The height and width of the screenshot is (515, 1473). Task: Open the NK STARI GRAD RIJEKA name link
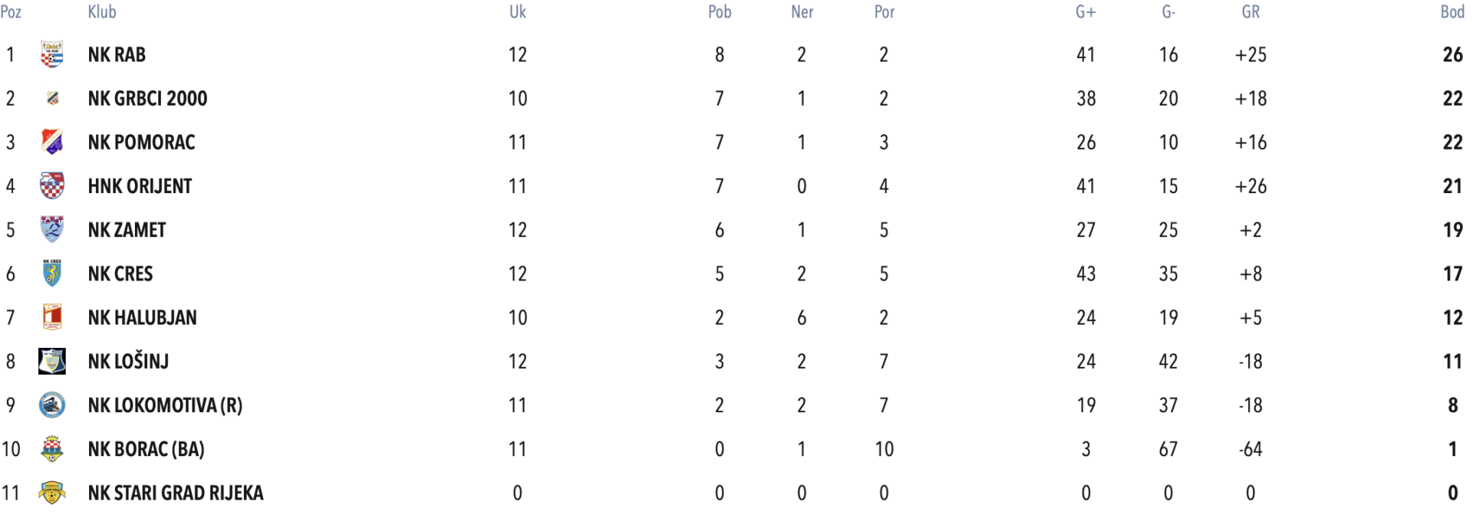click(x=176, y=492)
